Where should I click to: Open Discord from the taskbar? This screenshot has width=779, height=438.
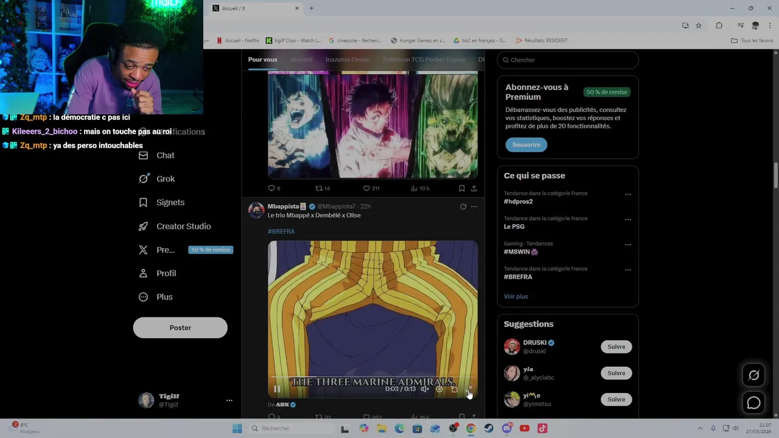click(507, 428)
